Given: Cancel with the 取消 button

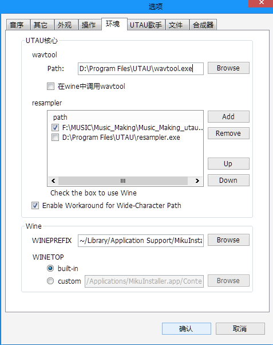Looking at the screenshot, I should [240, 329].
